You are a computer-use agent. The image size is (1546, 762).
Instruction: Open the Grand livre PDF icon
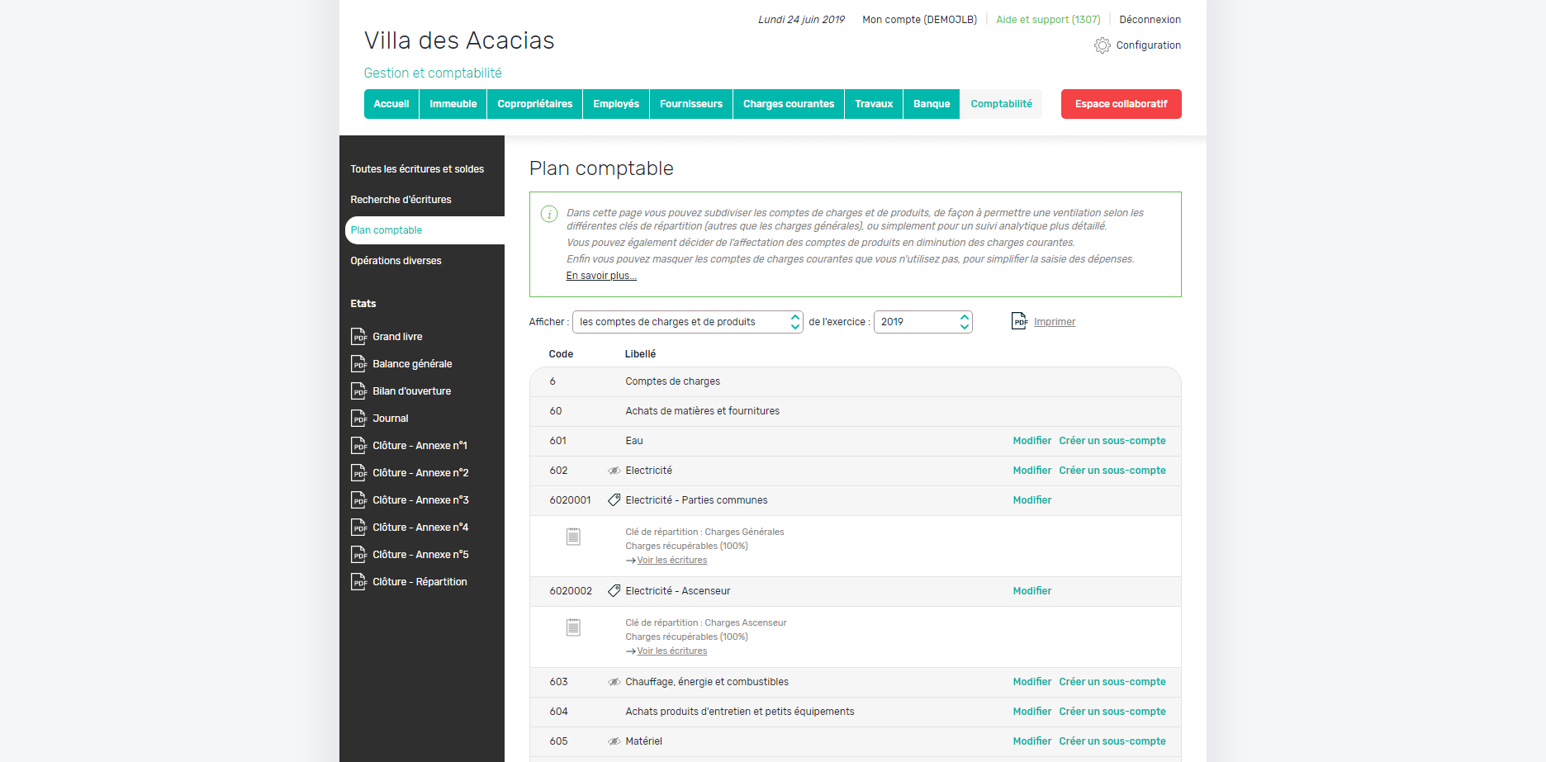pyautogui.click(x=358, y=337)
